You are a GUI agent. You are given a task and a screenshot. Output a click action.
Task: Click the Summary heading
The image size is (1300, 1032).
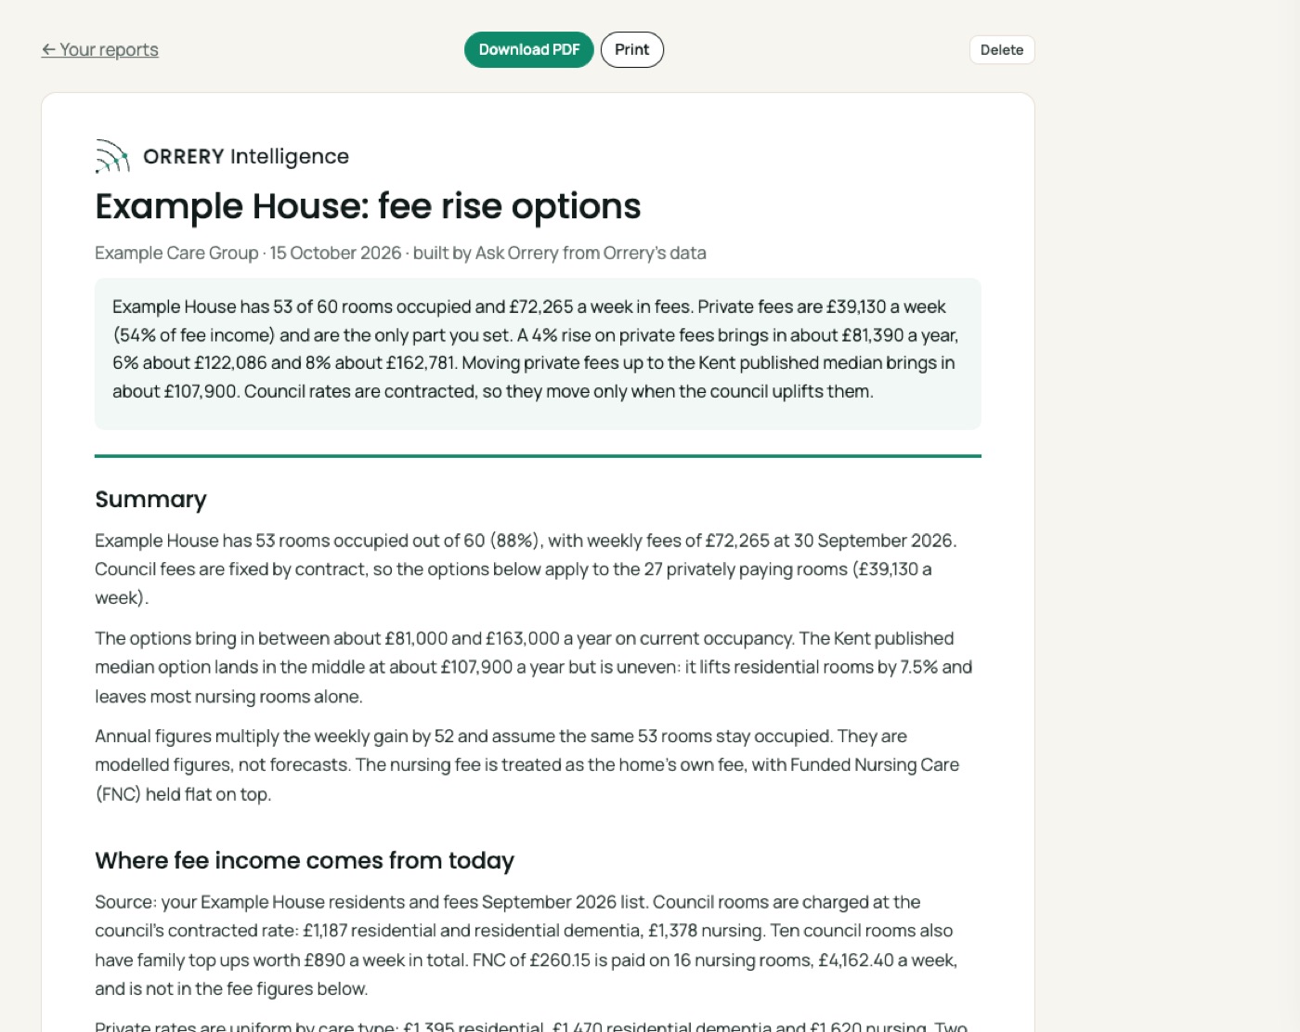pyautogui.click(x=150, y=500)
